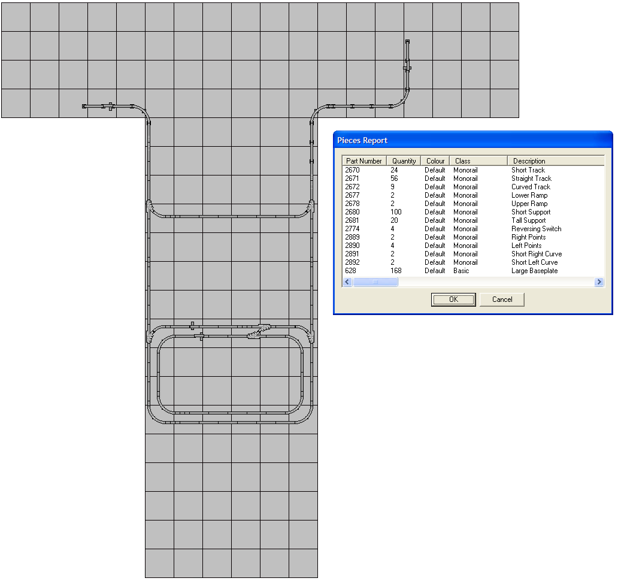618x581 pixels.
Task: Select the row for part number 2681
Action: (x=473, y=220)
